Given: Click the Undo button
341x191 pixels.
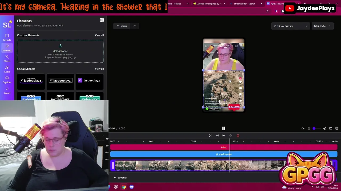Looking at the screenshot, I should pos(122,26).
